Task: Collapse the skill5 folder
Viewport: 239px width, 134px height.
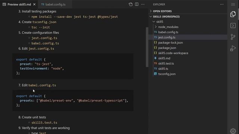Action: [188, 22]
